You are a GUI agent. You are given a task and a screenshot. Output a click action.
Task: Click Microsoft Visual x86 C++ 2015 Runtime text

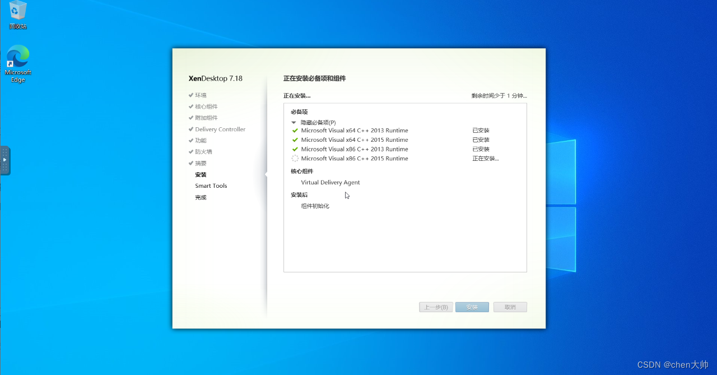pos(355,159)
